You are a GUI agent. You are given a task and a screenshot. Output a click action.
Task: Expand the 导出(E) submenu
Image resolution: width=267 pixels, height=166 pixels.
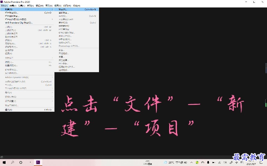27,92
